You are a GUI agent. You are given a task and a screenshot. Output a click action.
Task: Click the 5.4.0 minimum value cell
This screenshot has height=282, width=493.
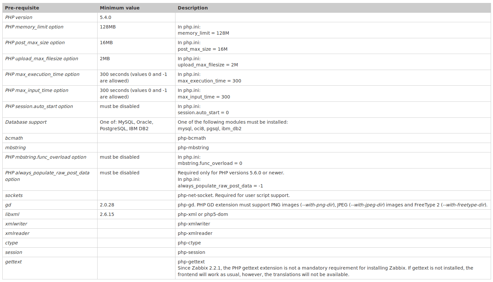click(x=105, y=17)
